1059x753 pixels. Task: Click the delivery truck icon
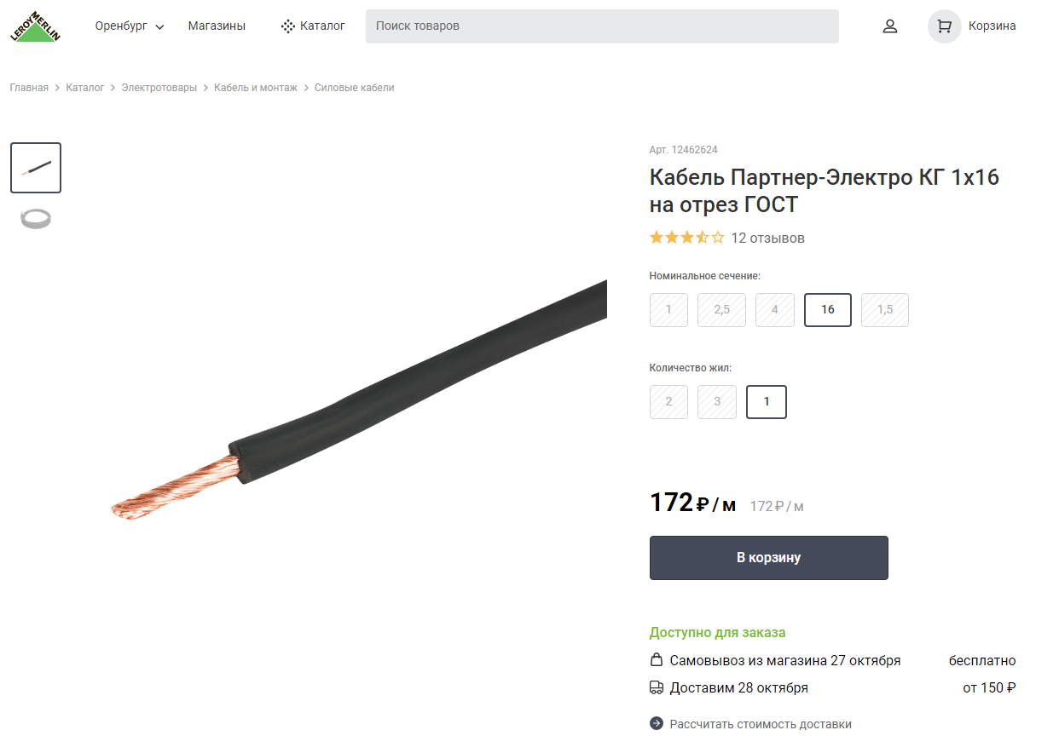click(657, 687)
